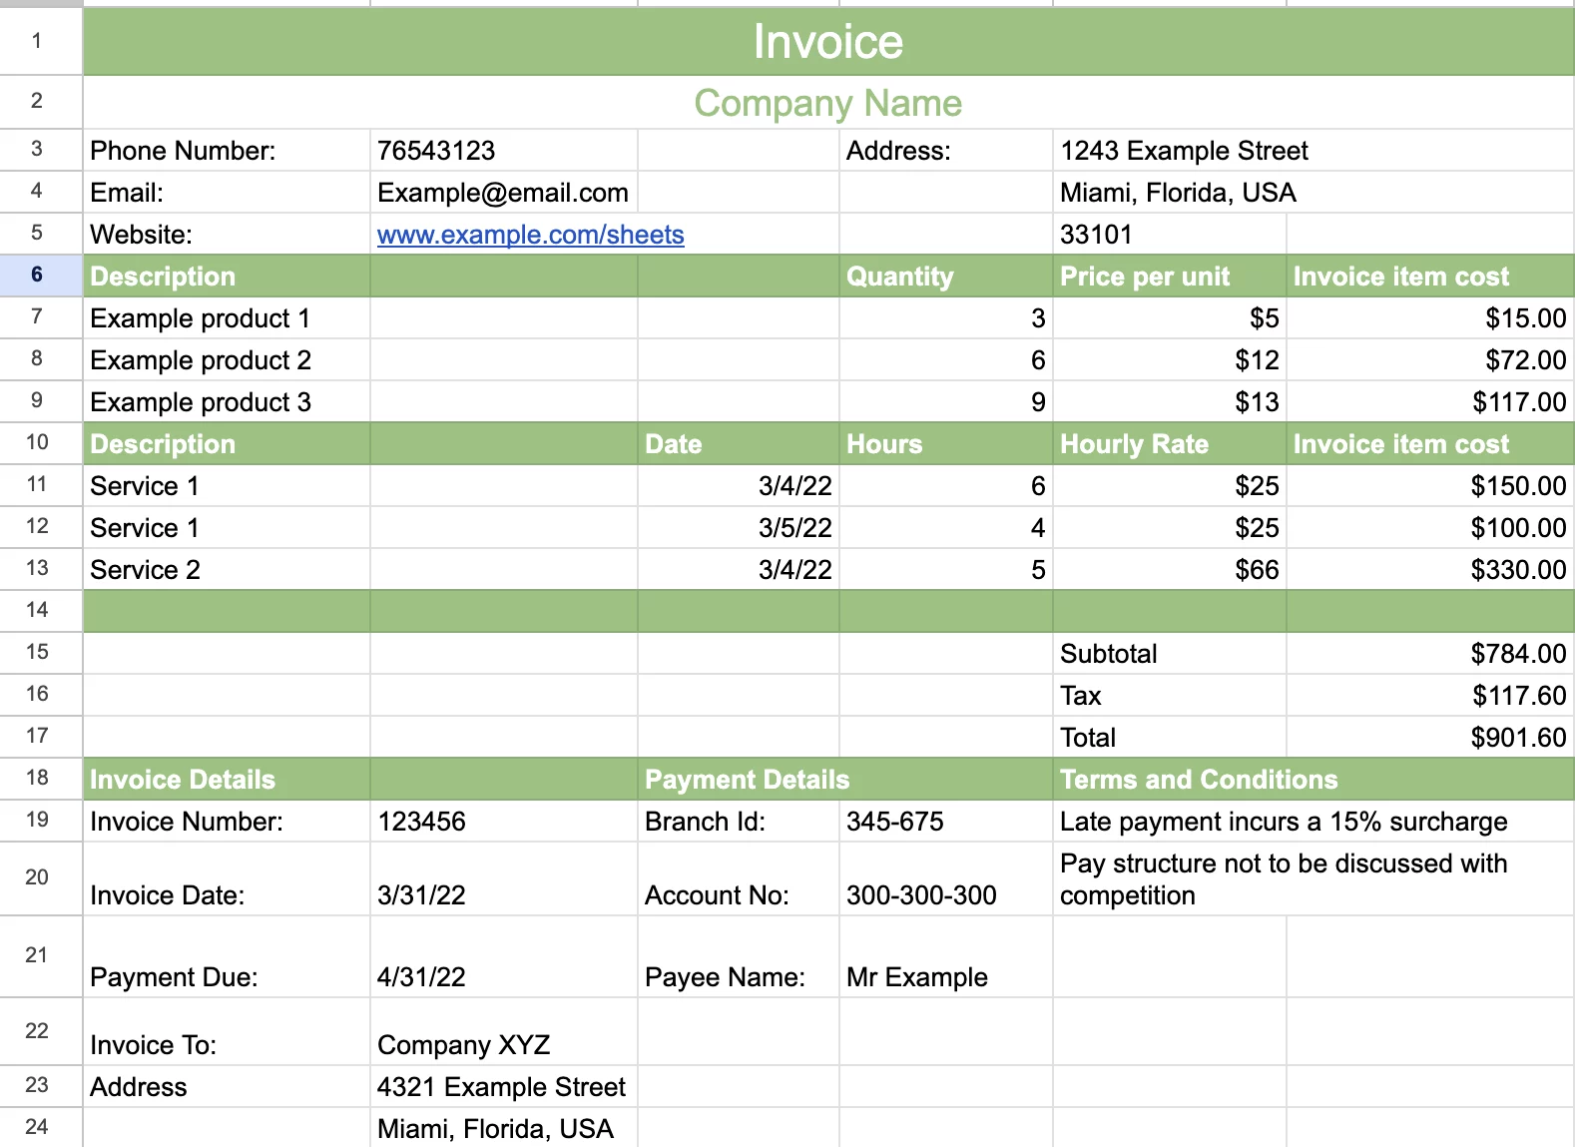The width and height of the screenshot is (1575, 1147).
Task: Select the Company Name cell
Action: point(827,103)
